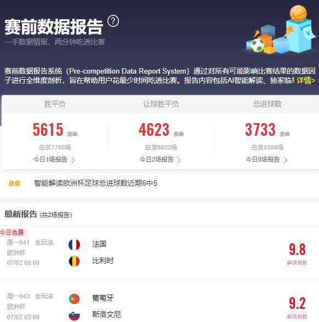319x322 pixels.
Task: Switch to the 让球胜平负 tab
Action: 161,104
